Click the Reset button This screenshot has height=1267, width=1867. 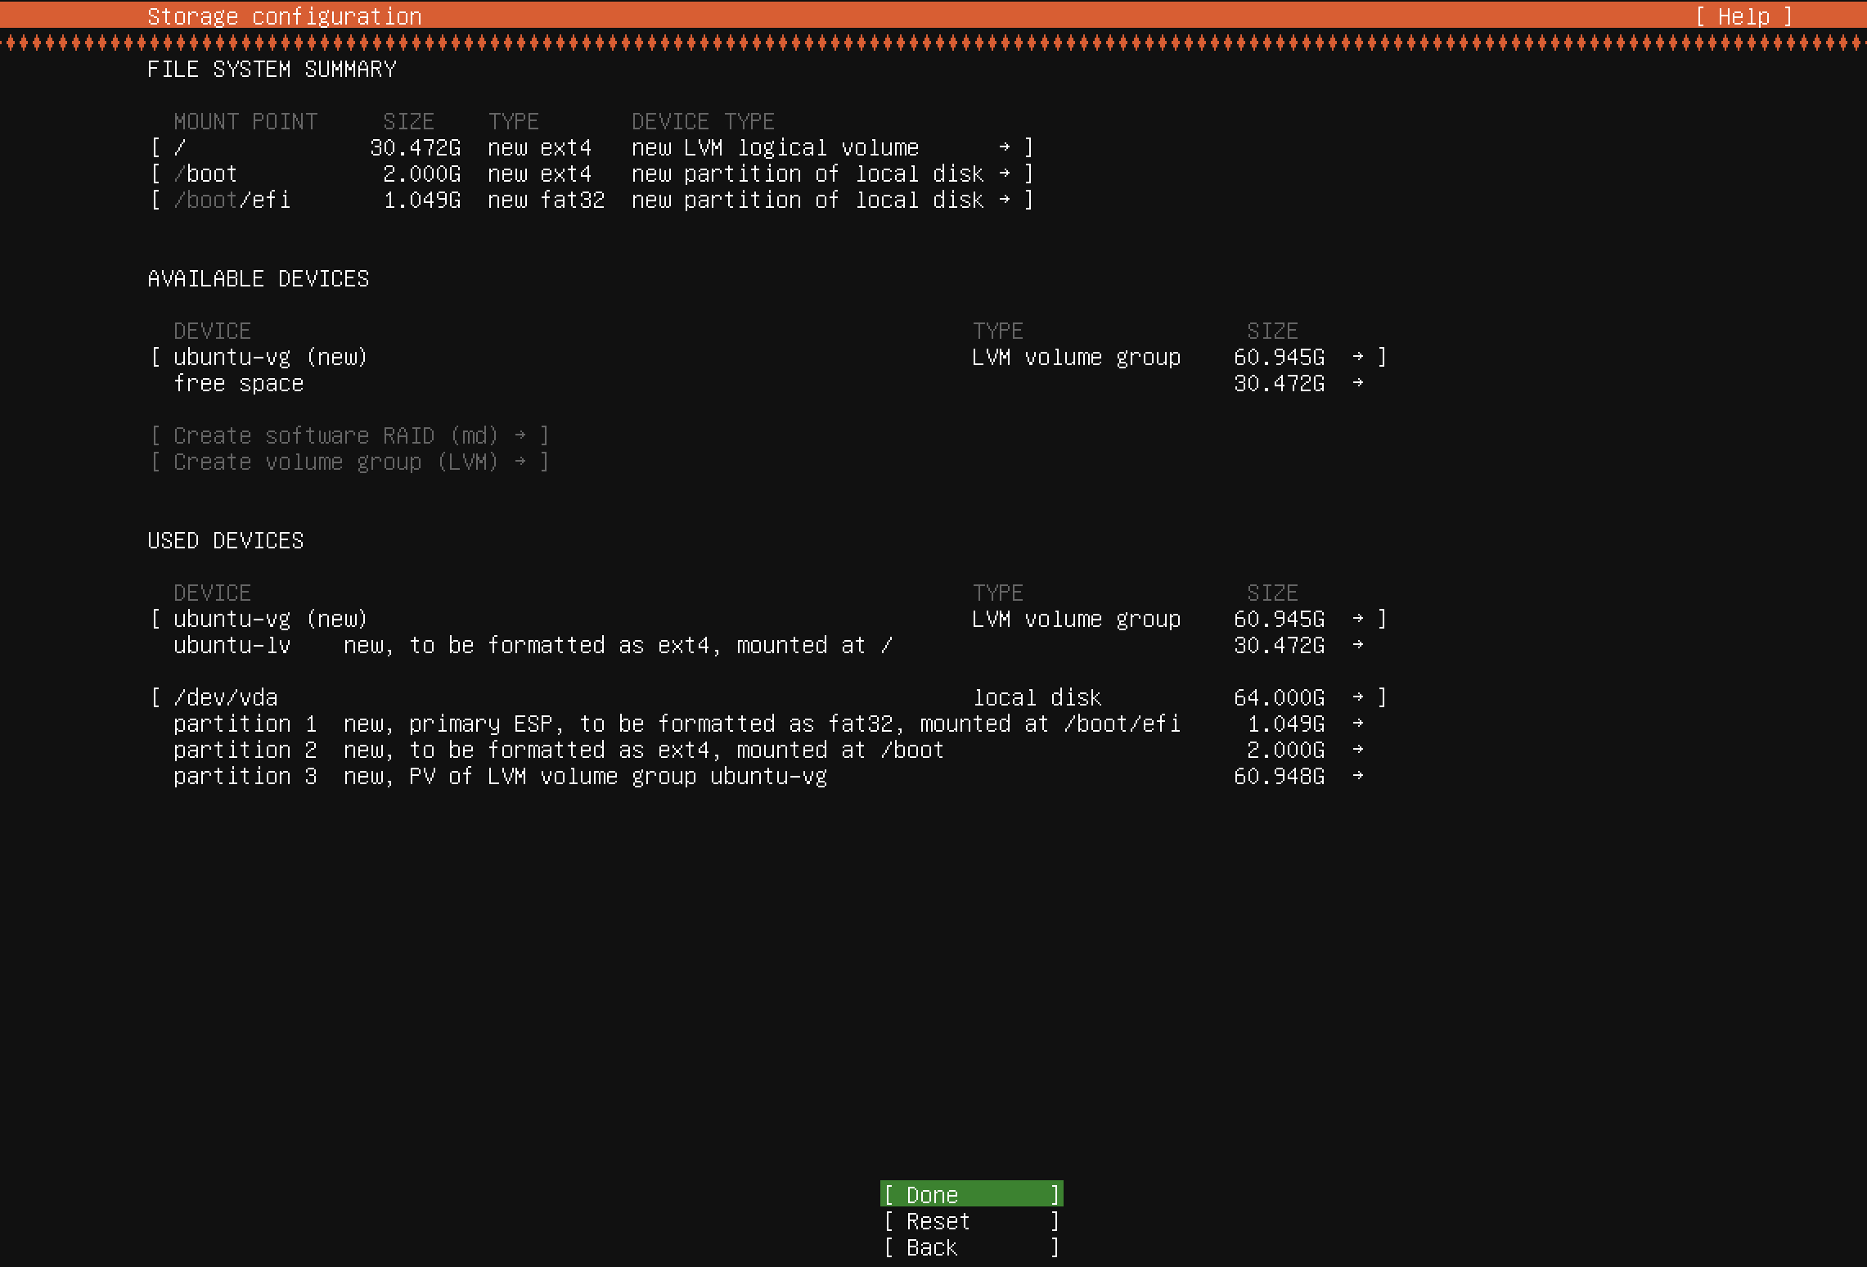pos(970,1221)
